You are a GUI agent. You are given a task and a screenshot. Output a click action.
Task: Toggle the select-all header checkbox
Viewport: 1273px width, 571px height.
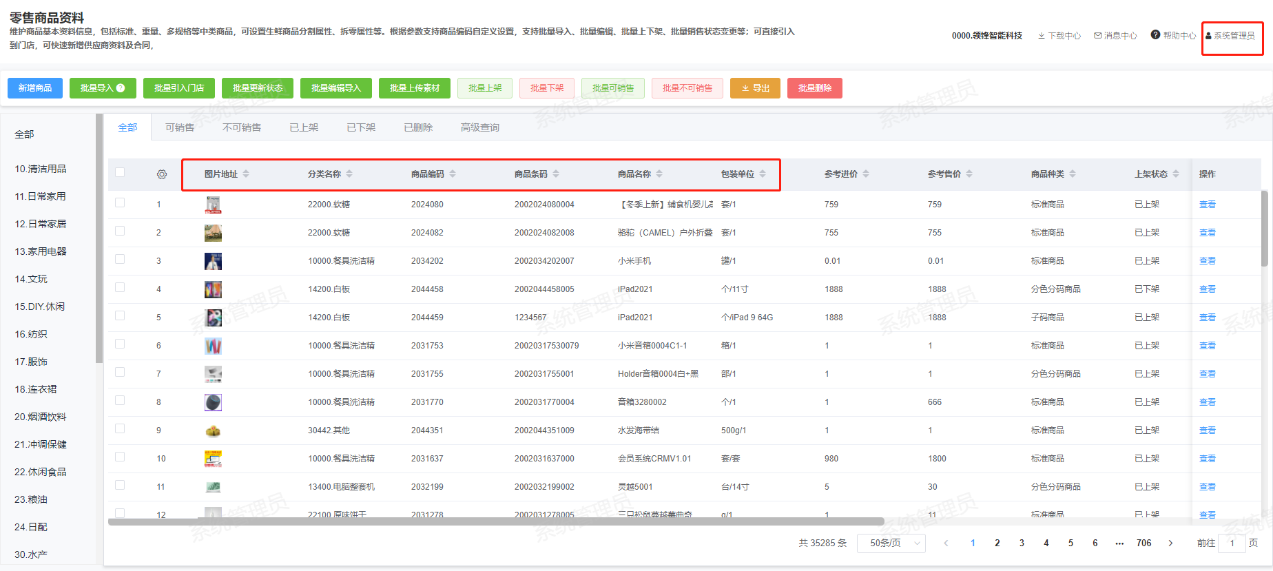point(120,173)
